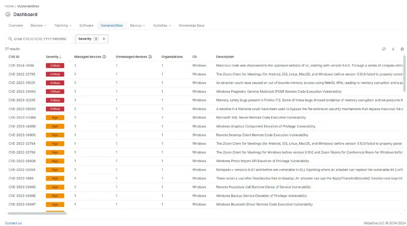
Task: Open the Backup dropdown menu
Action: click(x=137, y=25)
